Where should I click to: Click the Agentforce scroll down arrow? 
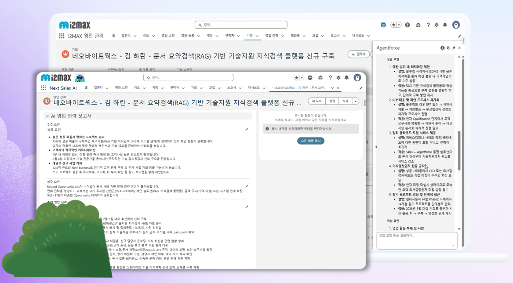click(x=459, y=229)
